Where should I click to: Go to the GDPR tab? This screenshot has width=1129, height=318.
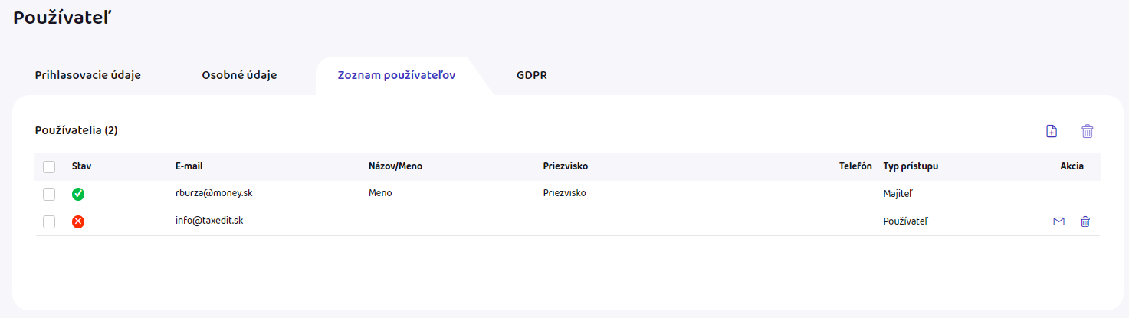(x=531, y=75)
